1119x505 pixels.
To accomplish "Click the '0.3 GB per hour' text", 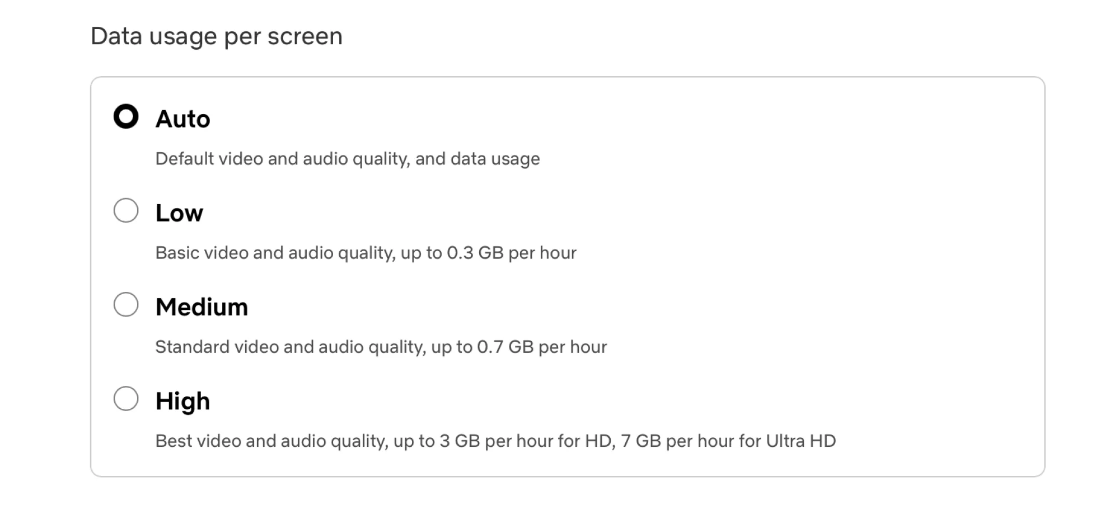I will click(x=512, y=253).
